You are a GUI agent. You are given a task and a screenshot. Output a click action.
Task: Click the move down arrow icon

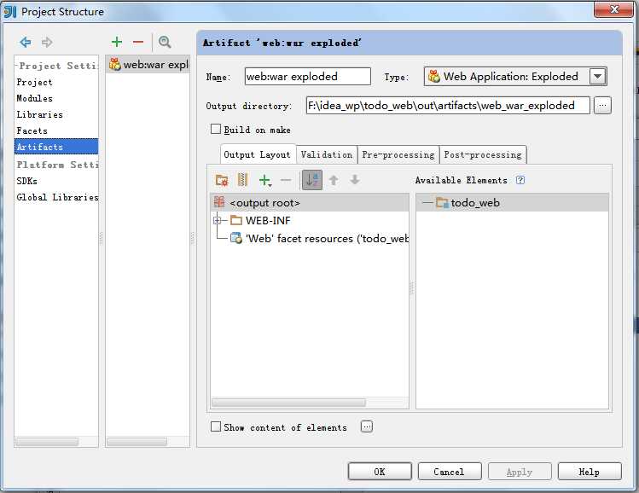click(355, 180)
